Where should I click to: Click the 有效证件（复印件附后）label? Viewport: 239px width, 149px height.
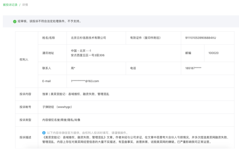pos(145,38)
